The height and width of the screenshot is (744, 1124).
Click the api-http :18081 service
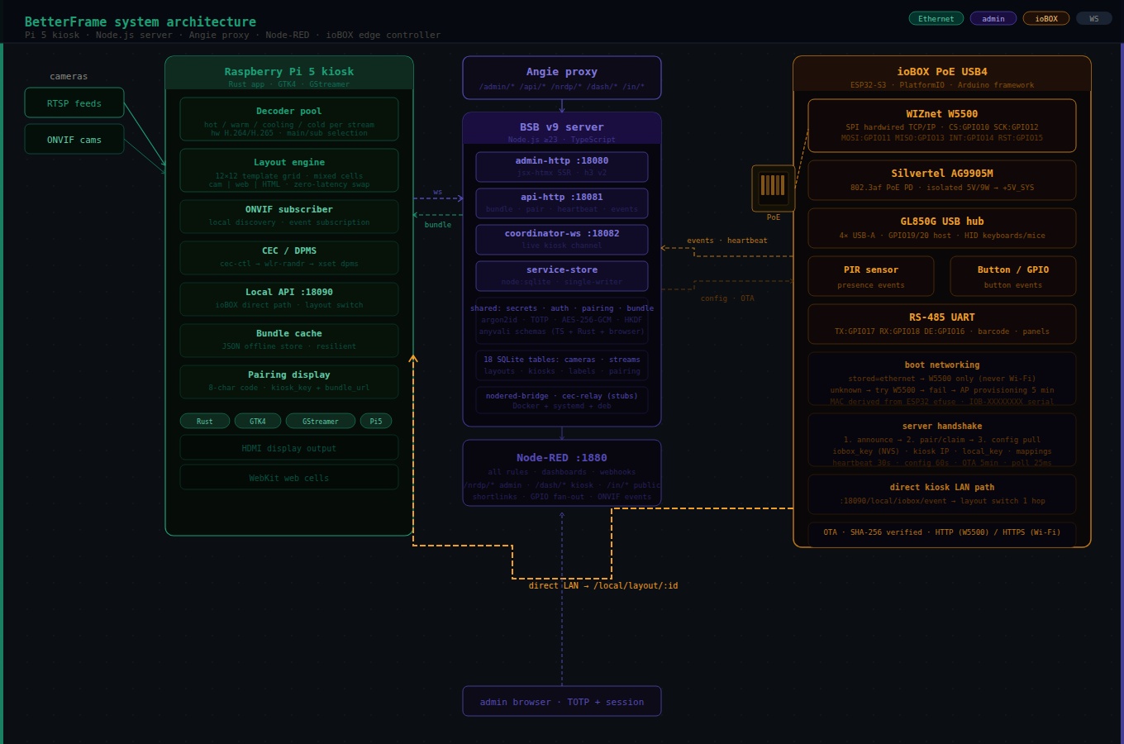click(x=562, y=203)
